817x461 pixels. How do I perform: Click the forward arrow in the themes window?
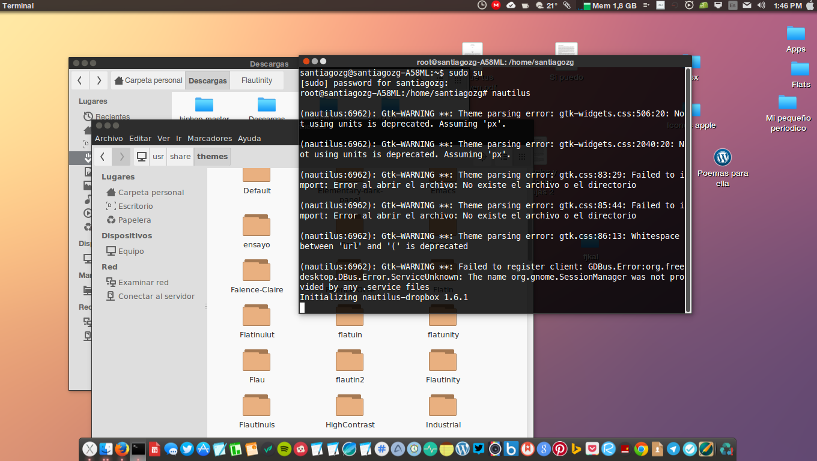[121, 156]
